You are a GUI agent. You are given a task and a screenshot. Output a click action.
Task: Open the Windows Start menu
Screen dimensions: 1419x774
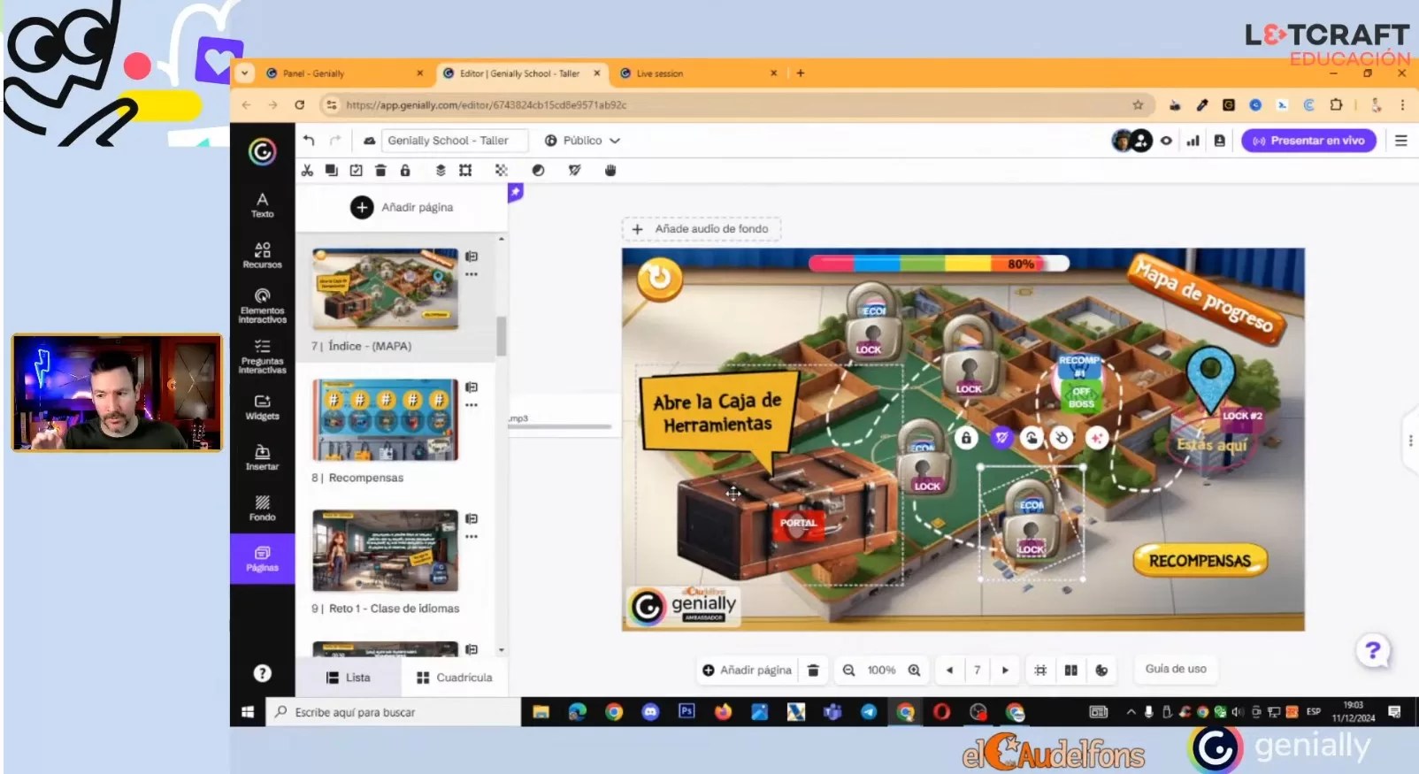[248, 712]
